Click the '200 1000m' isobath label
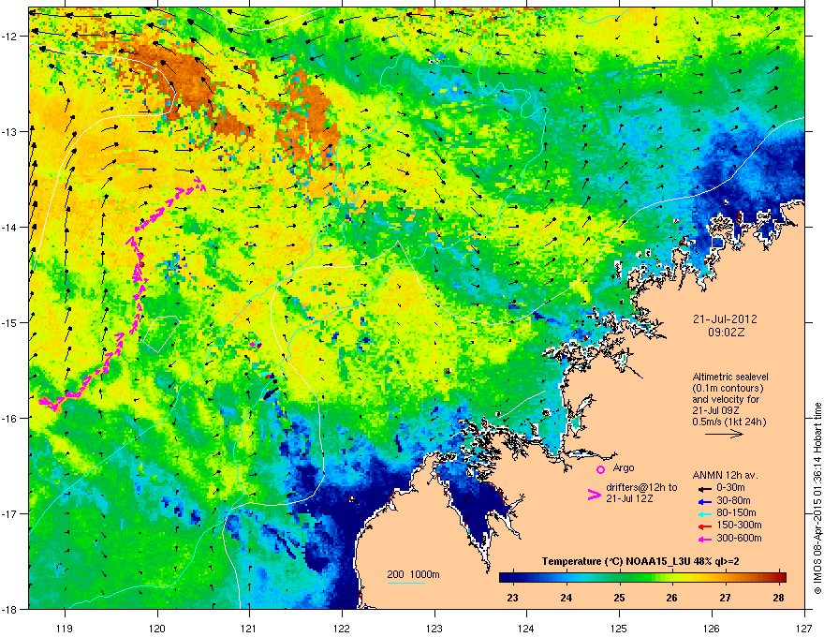824x637 pixels. pyautogui.click(x=413, y=574)
